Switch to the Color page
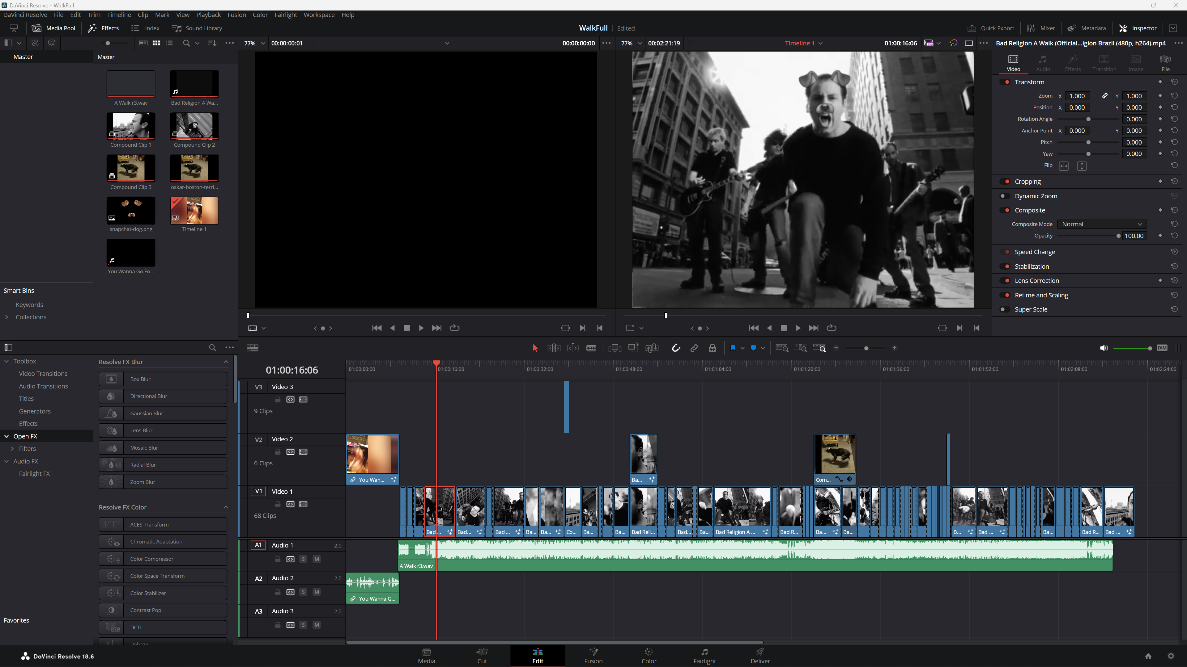 pyautogui.click(x=649, y=656)
